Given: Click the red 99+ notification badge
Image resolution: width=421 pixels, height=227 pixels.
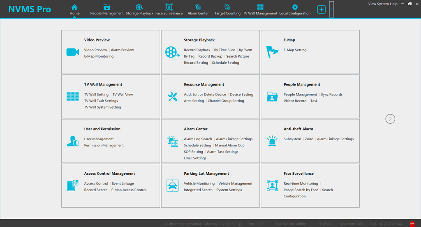Looking at the screenshot, I should [412, 224].
